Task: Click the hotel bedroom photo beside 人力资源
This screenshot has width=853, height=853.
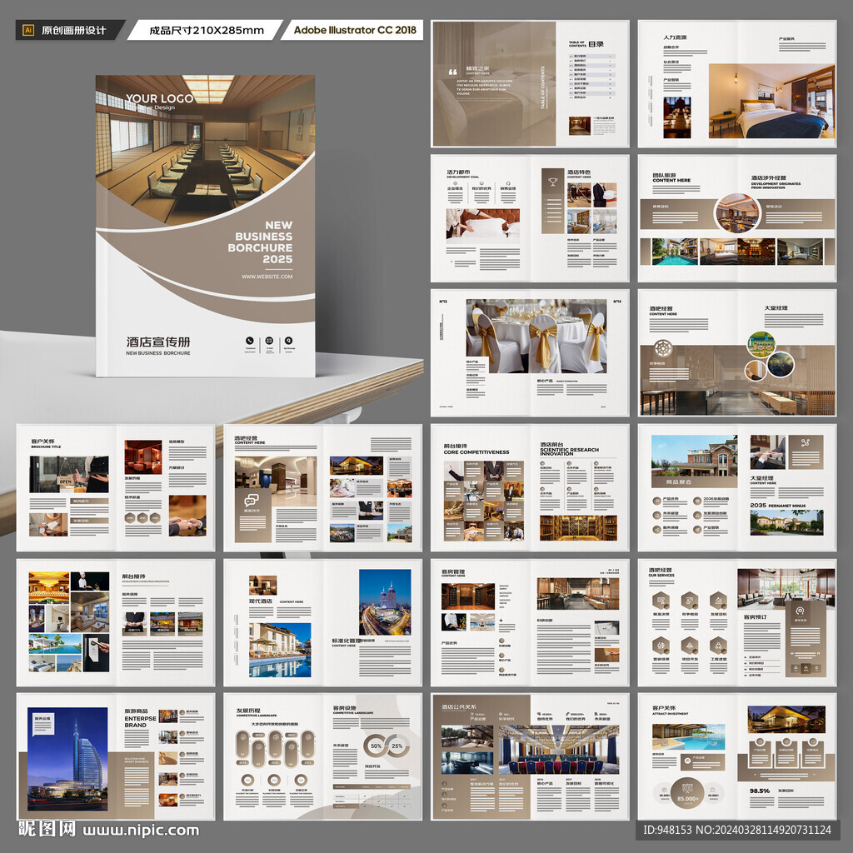Action: pyautogui.click(x=771, y=101)
